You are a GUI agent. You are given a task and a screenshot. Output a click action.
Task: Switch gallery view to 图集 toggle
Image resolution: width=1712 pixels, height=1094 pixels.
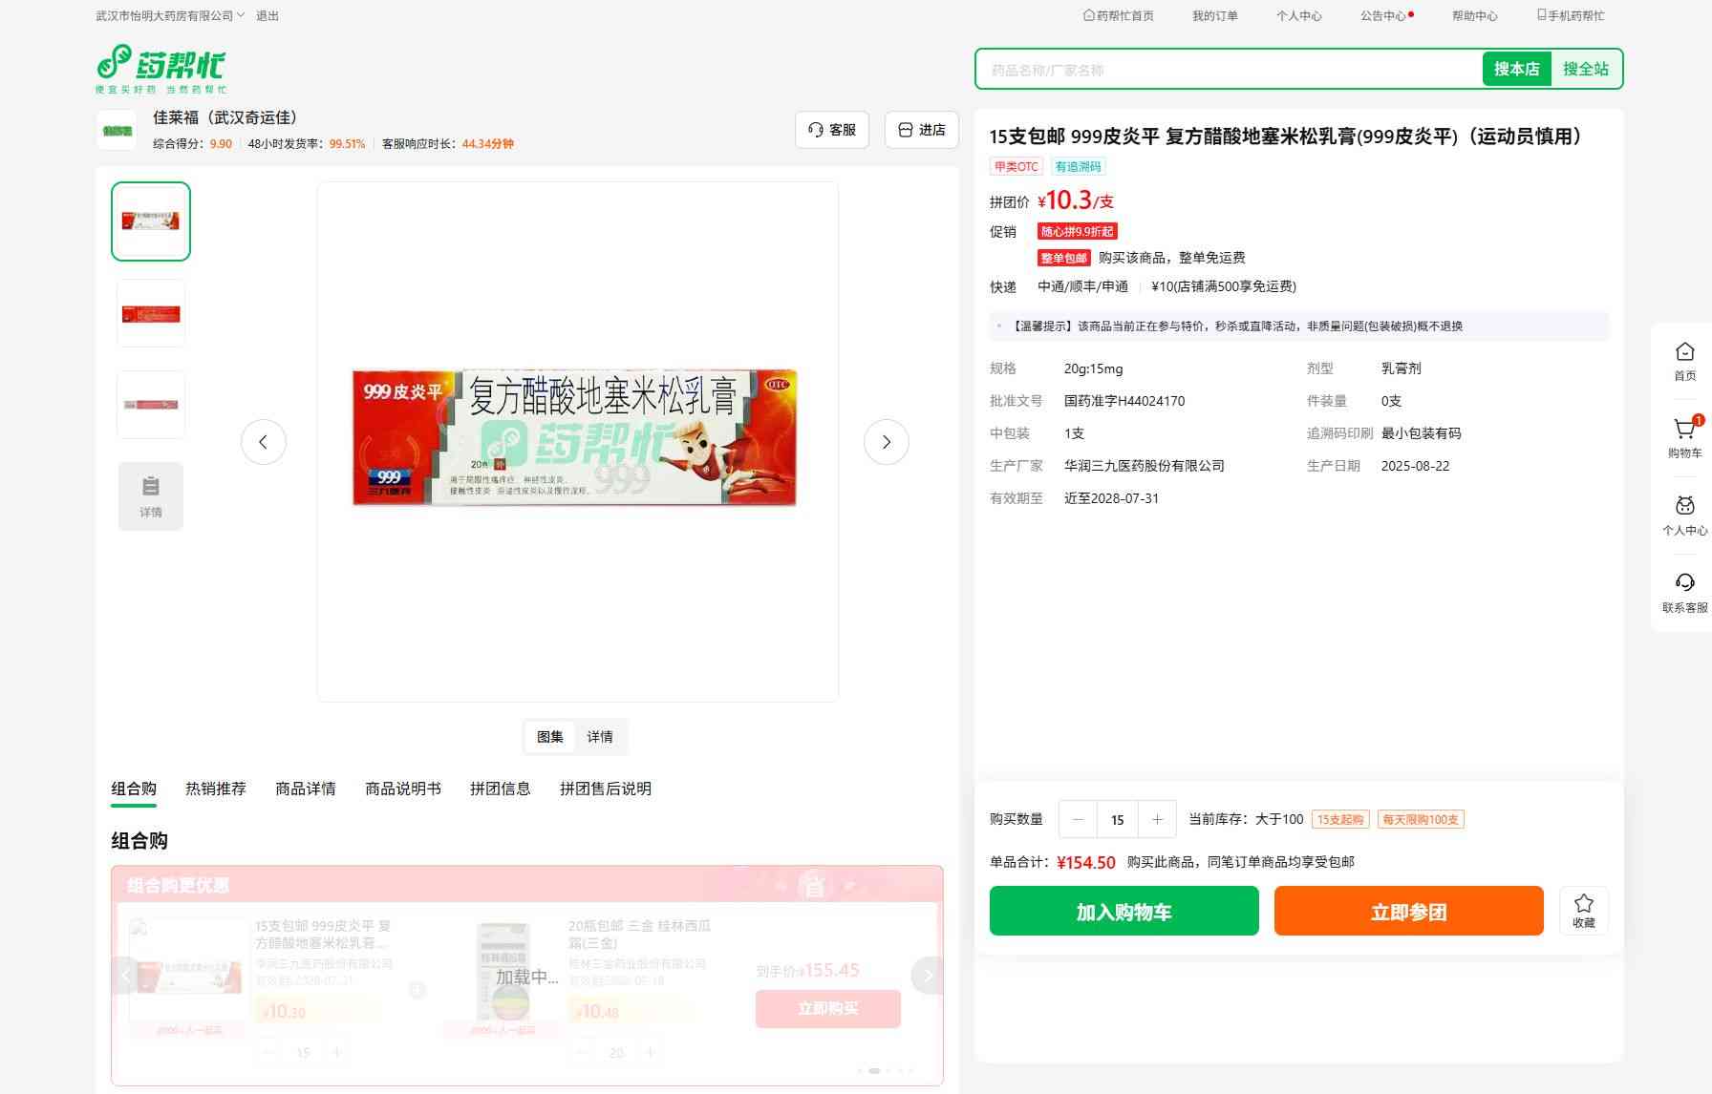tap(550, 737)
